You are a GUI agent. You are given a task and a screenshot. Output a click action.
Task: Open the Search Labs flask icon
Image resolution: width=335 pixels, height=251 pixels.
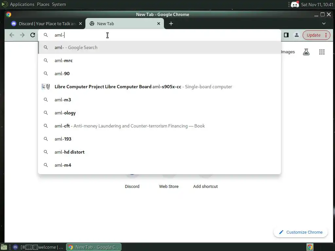306,52
